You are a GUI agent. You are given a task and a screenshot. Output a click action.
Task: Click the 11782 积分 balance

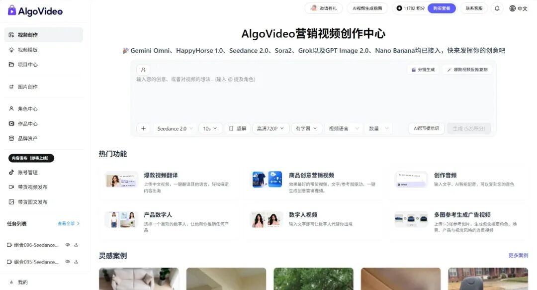click(x=410, y=8)
